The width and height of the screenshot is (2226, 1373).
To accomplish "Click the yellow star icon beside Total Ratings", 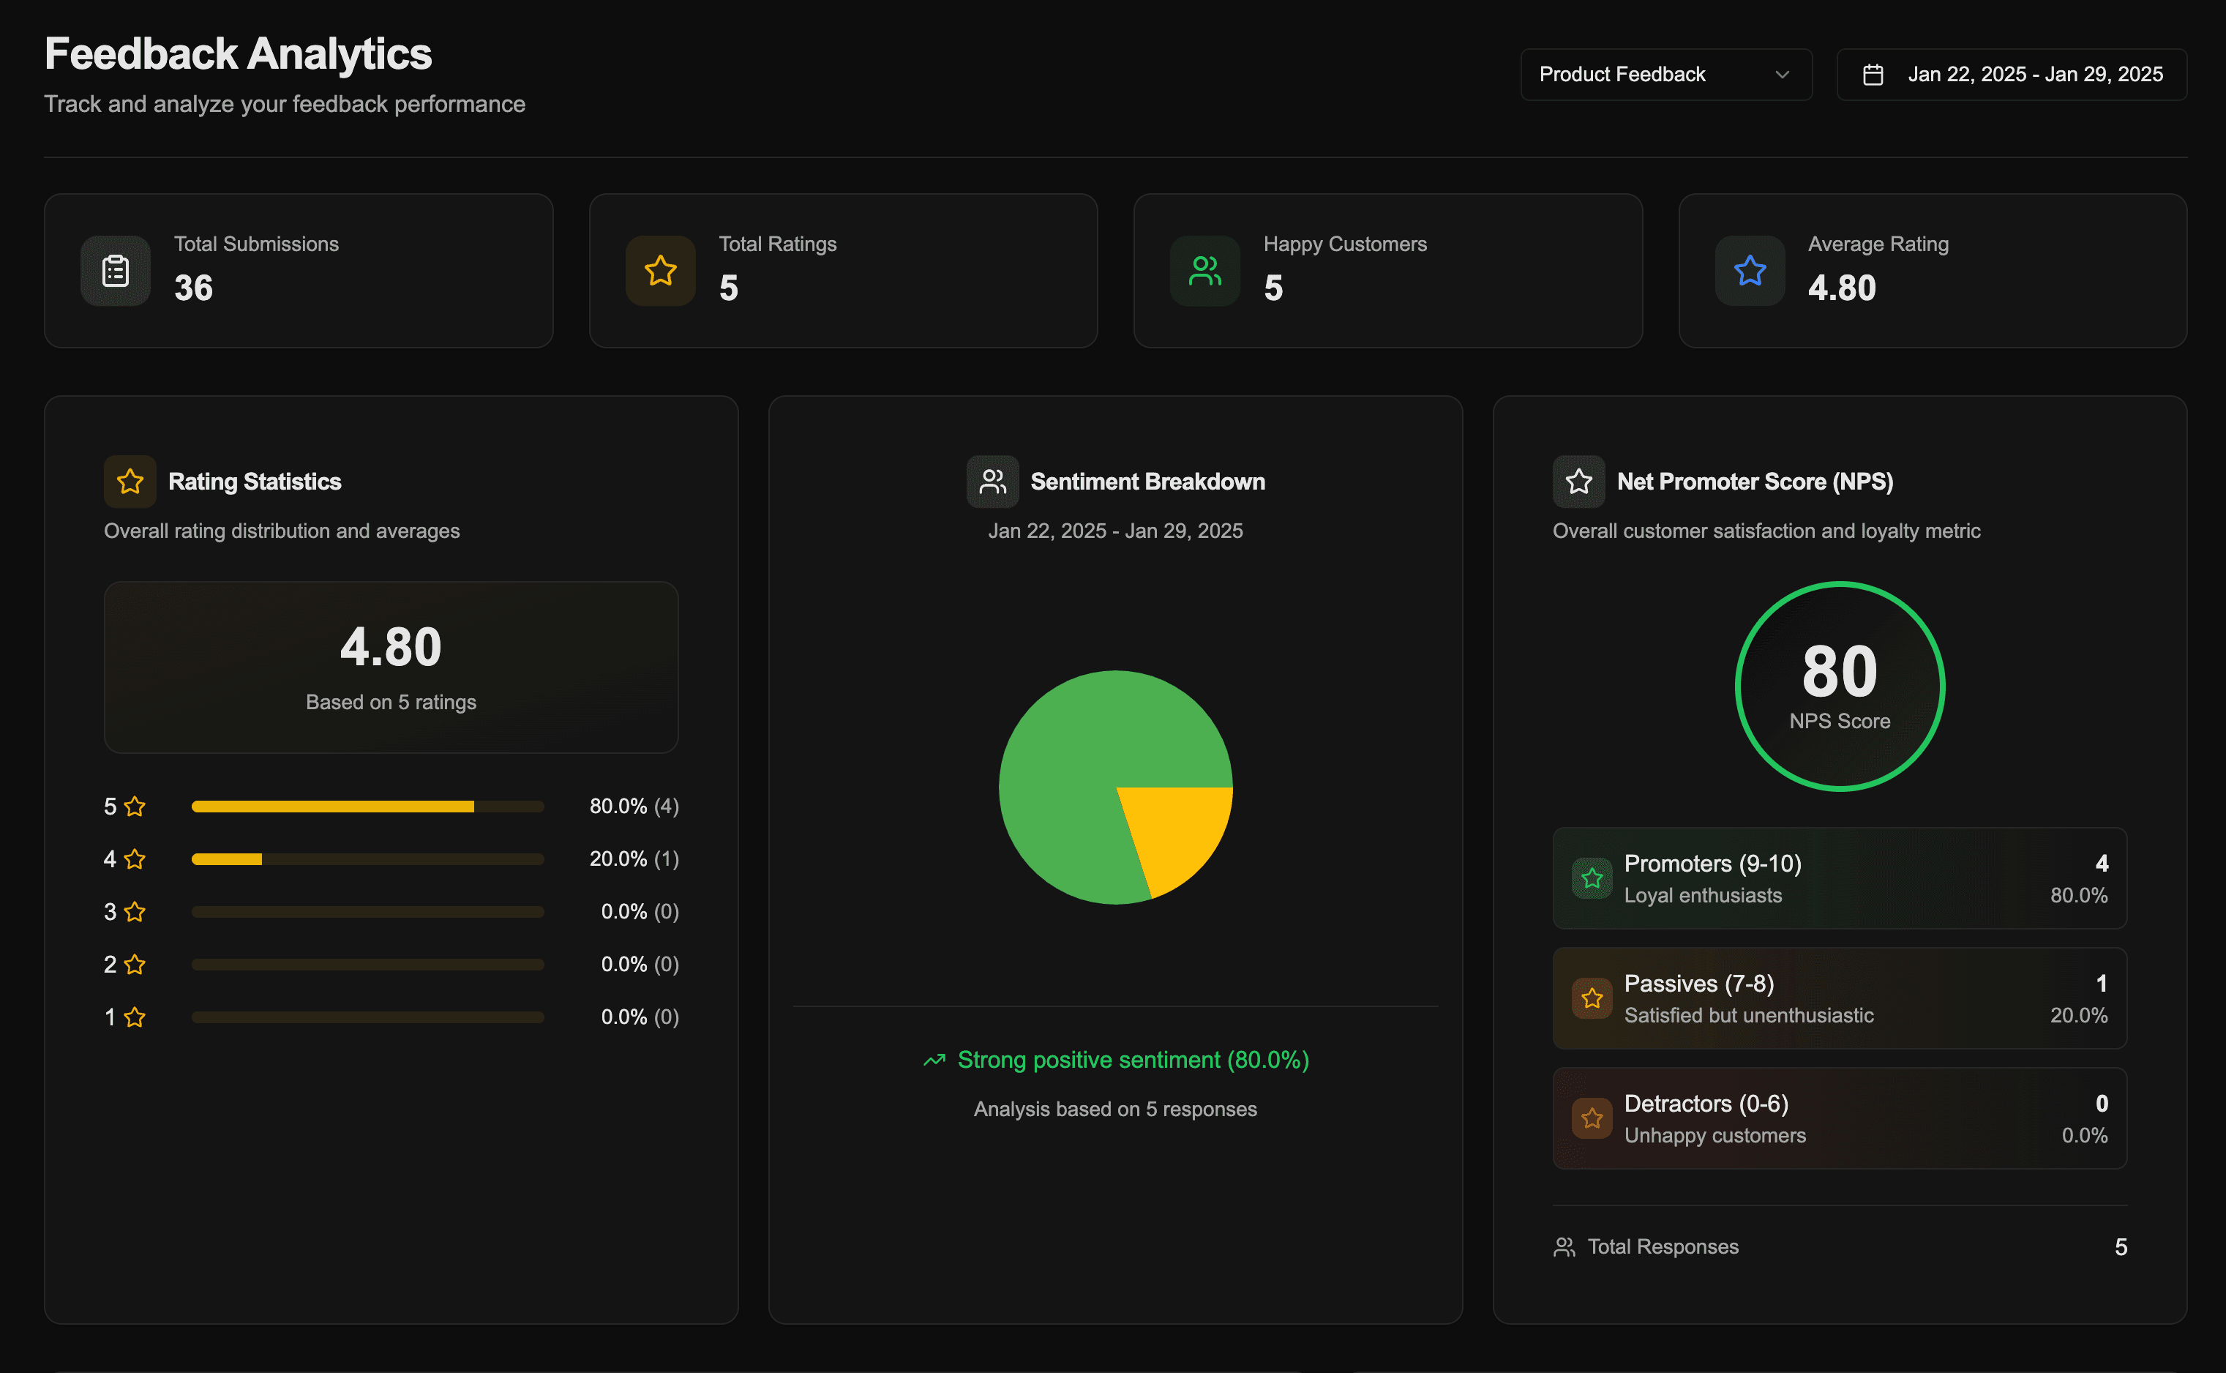I will pyautogui.click(x=660, y=271).
